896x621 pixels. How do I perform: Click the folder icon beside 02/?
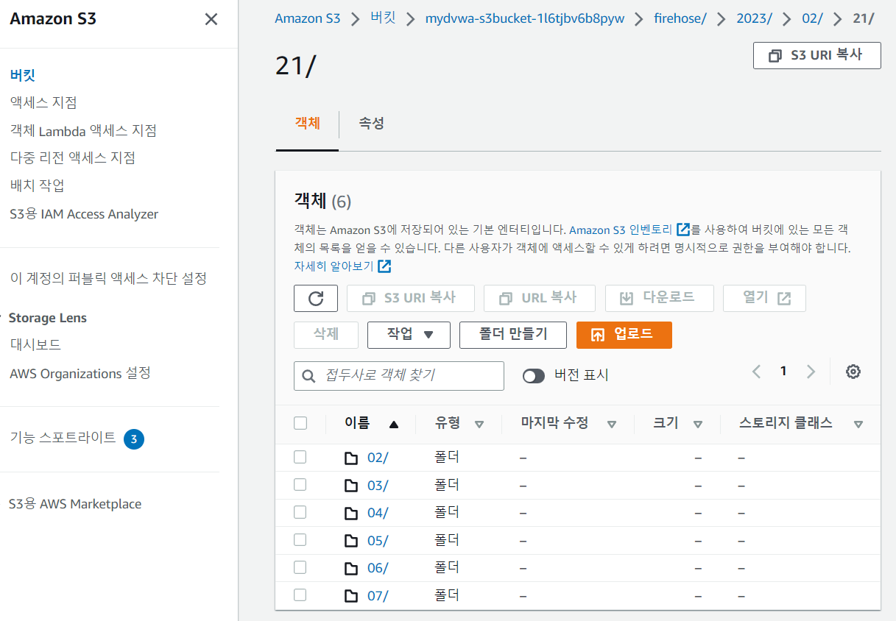click(x=351, y=458)
